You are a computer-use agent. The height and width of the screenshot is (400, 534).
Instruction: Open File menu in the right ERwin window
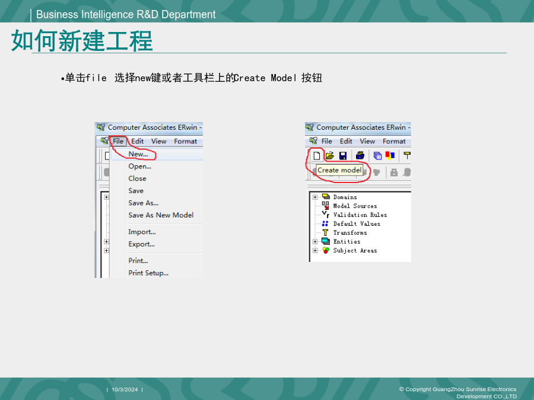point(326,141)
